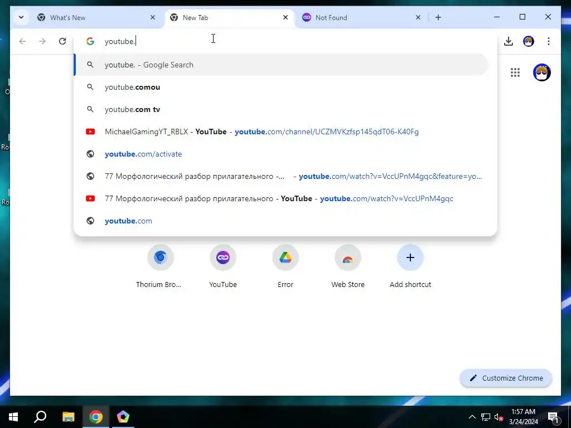Switch to the Not Found tab
The height and width of the screenshot is (428, 571).
[x=361, y=17]
